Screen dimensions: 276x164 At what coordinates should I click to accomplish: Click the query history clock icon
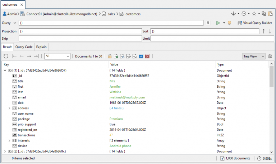[243, 14]
